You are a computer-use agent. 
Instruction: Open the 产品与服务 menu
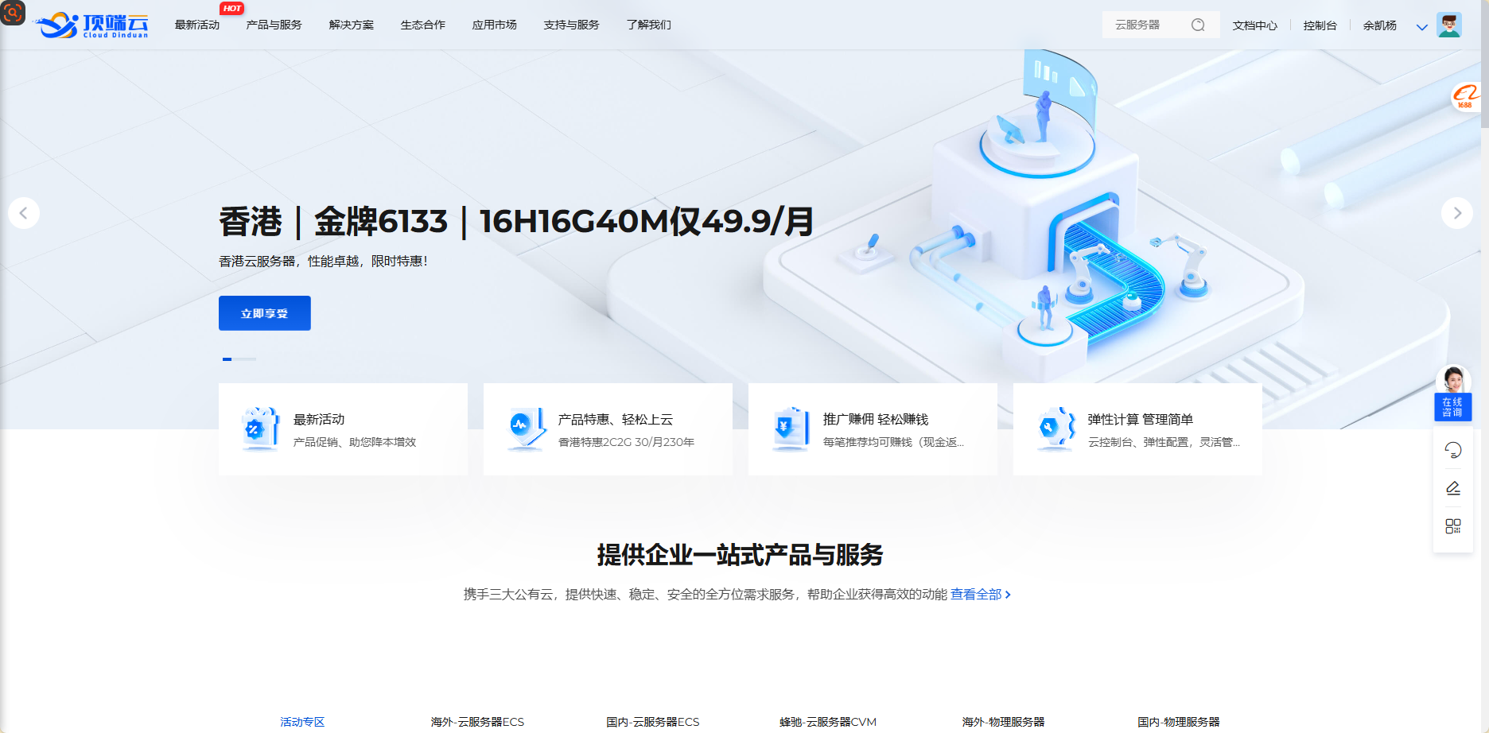274,25
